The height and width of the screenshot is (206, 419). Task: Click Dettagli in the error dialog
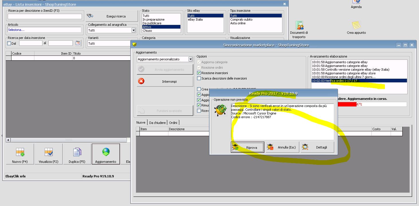(x=317, y=147)
